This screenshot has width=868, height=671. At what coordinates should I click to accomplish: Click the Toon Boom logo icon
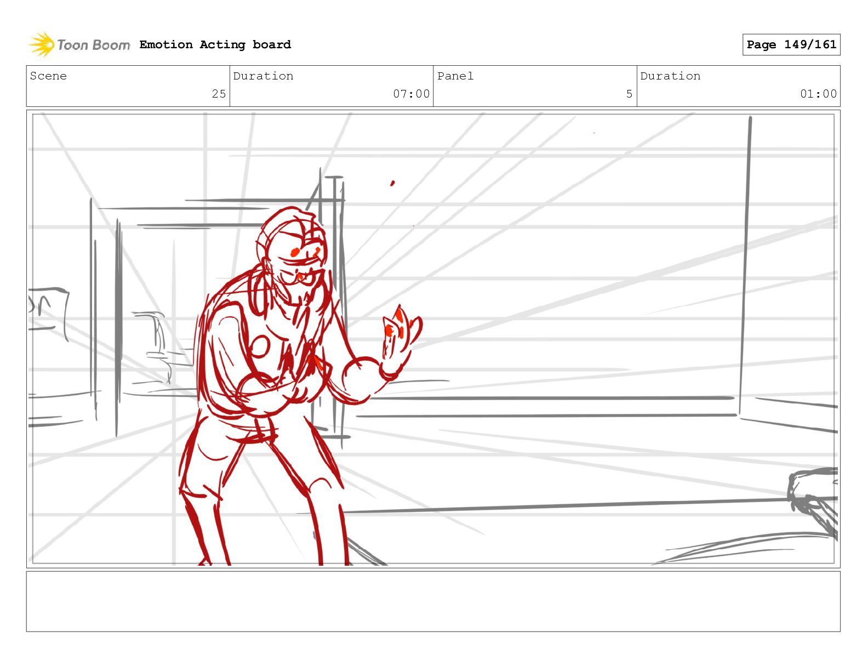42,44
